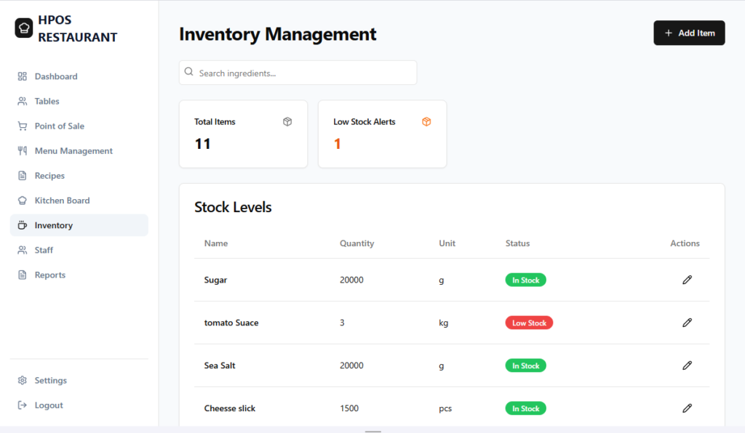Select the Recipes document icon
Image resolution: width=745 pixels, height=433 pixels.
[x=21, y=175]
